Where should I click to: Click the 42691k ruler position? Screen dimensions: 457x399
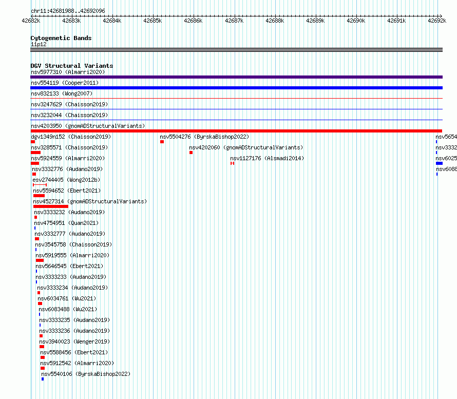[396, 21]
